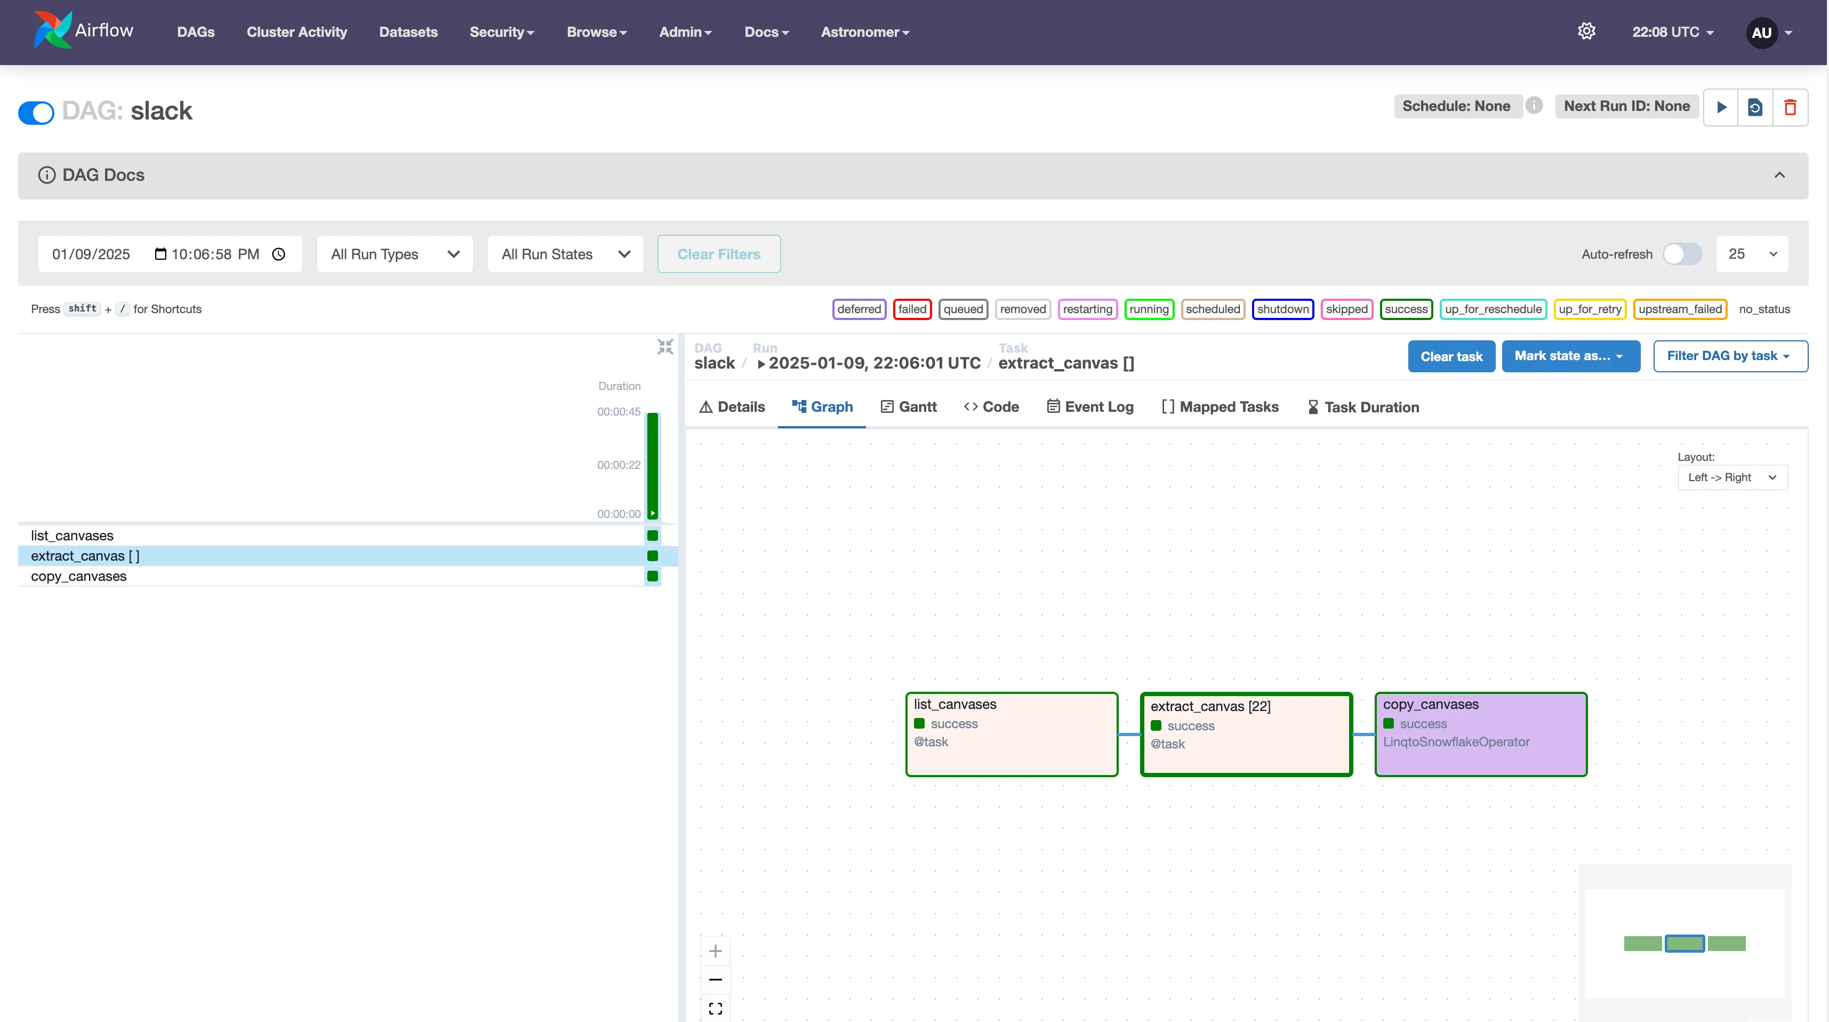Open the DAGs nav item
This screenshot has height=1022, width=1829.
195,32
